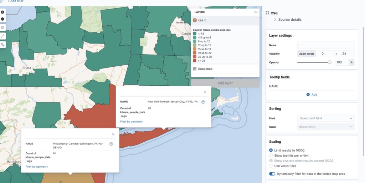Select 'Use vector tiles' option

coord(271,166)
